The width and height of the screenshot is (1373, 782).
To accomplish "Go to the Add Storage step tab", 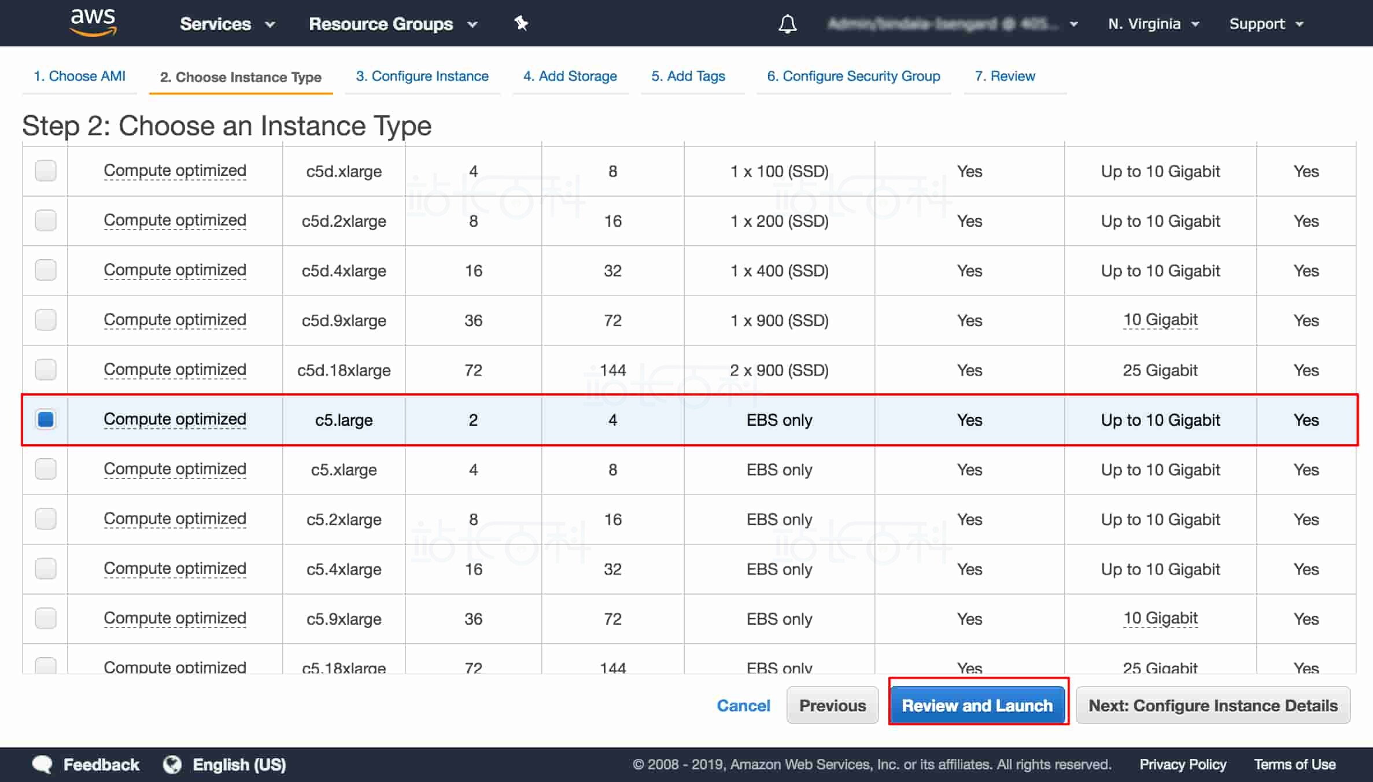I will [x=570, y=76].
